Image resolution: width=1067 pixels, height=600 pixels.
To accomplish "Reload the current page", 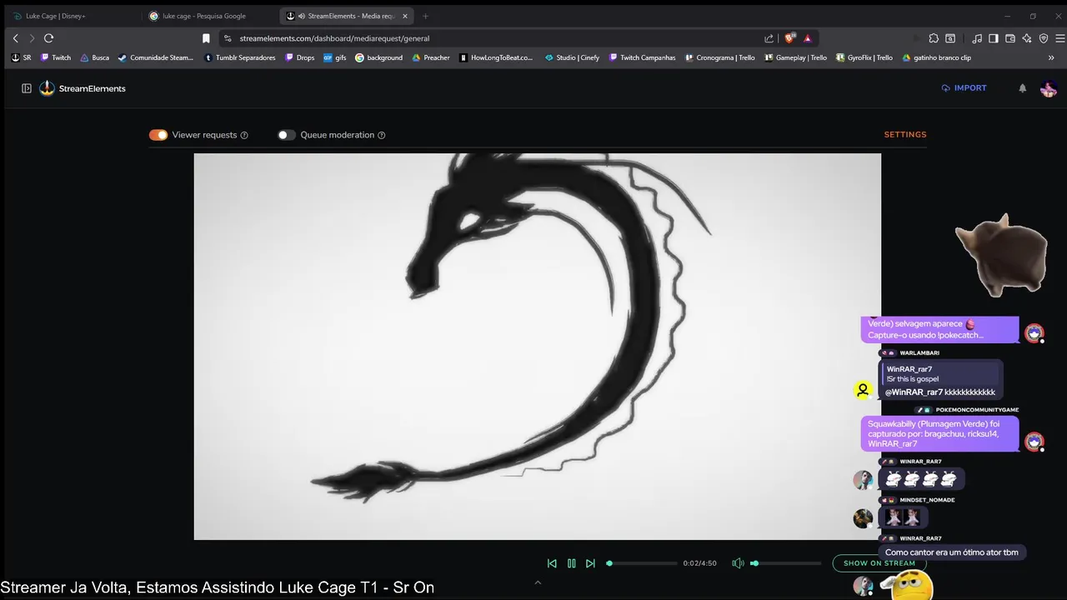I will click(49, 38).
